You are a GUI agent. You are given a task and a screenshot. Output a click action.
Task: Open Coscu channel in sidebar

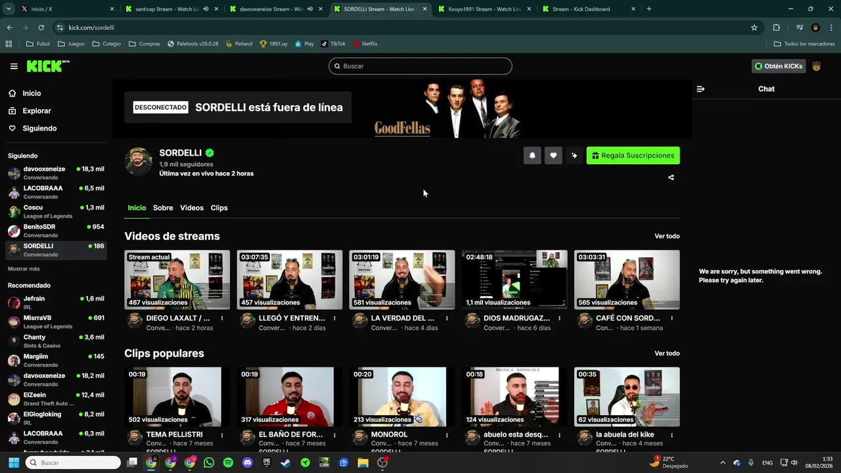(56, 212)
